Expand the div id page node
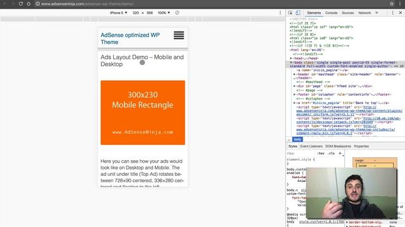 pyautogui.click(x=294, y=86)
